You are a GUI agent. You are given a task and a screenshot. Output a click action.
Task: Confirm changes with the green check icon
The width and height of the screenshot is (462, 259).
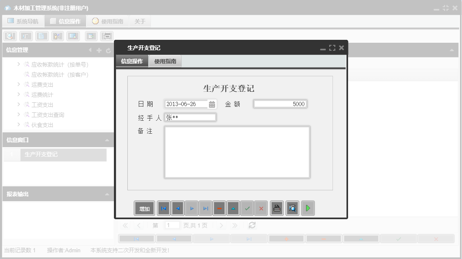coord(247,208)
